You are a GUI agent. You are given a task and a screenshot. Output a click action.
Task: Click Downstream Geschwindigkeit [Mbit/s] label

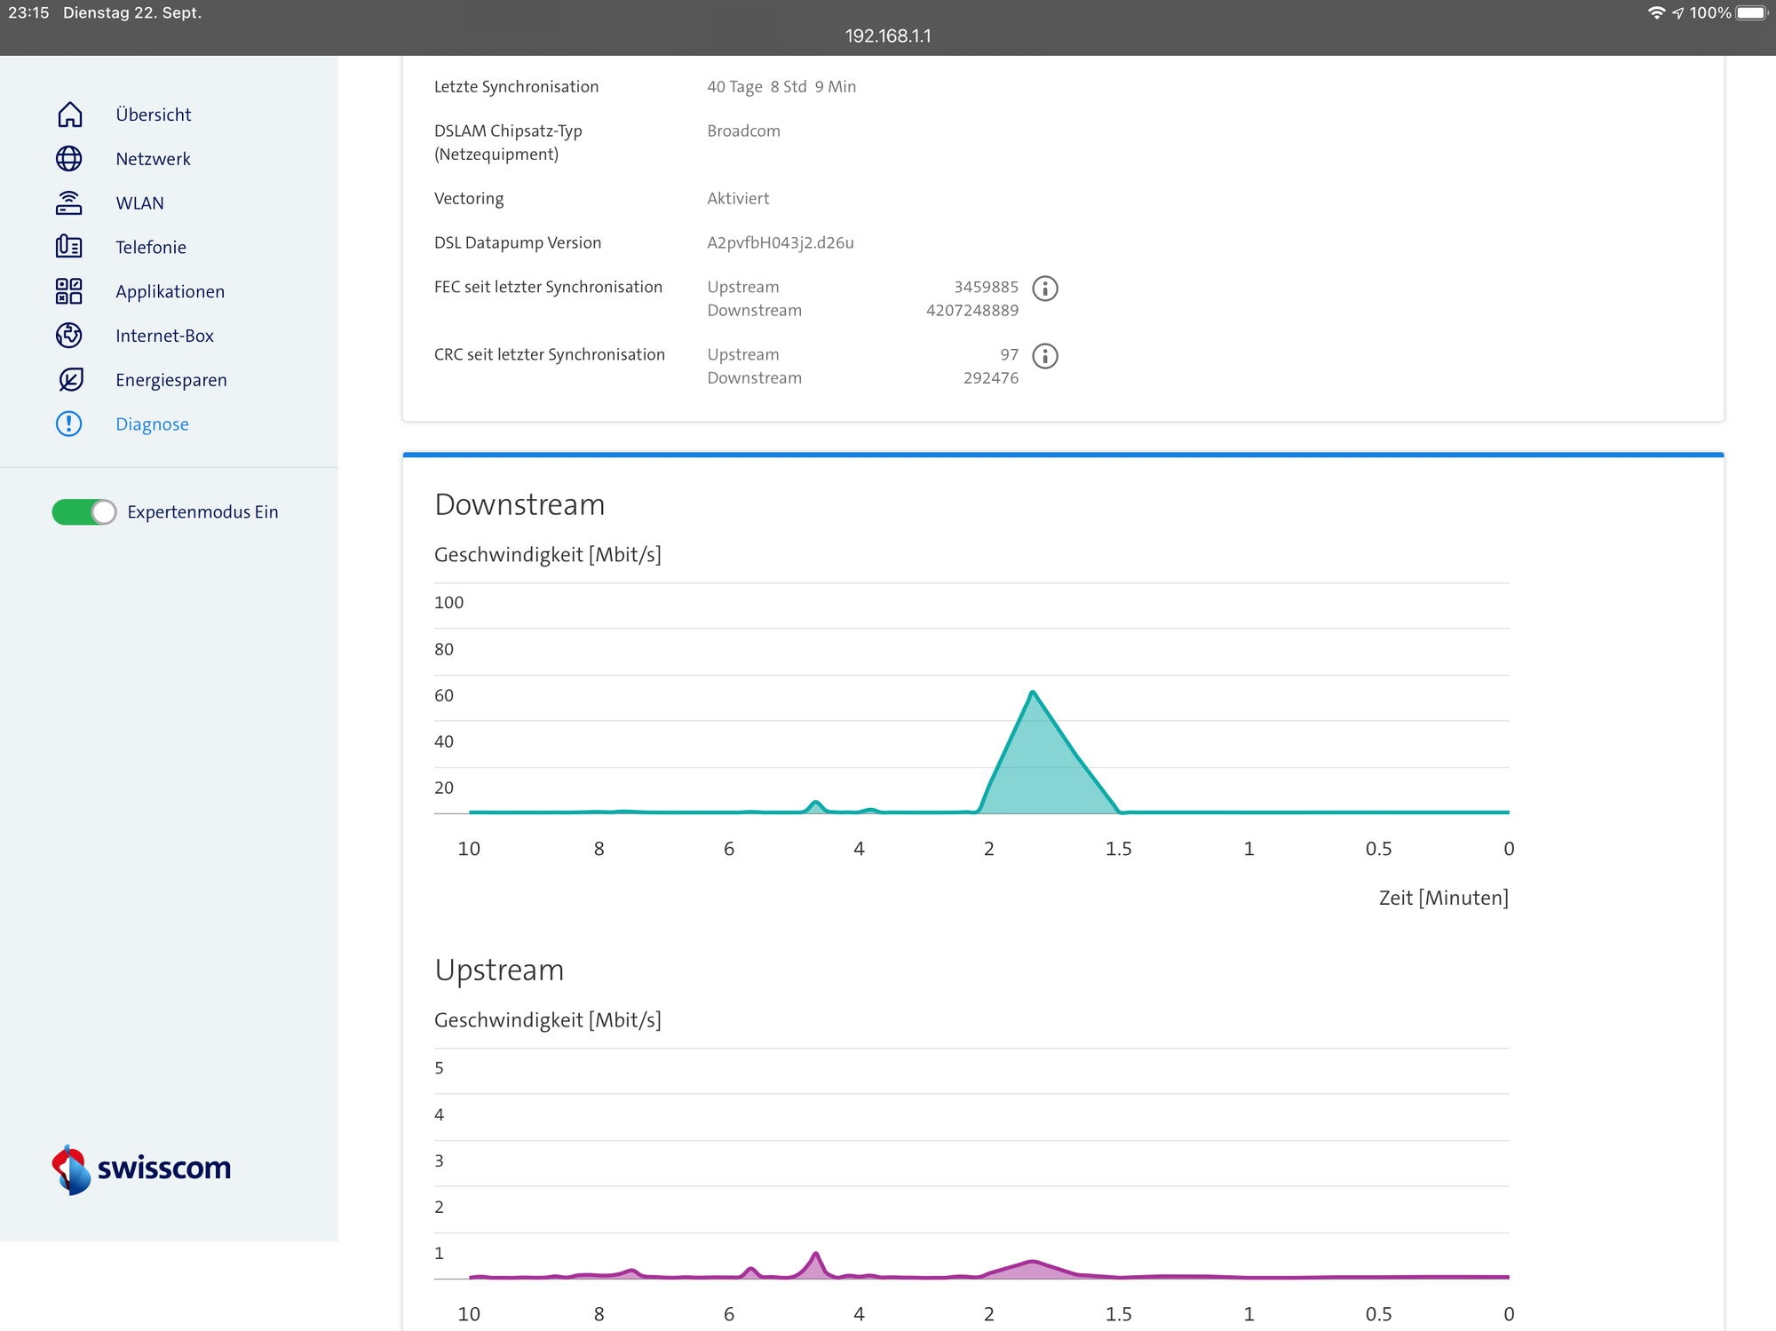[548, 555]
